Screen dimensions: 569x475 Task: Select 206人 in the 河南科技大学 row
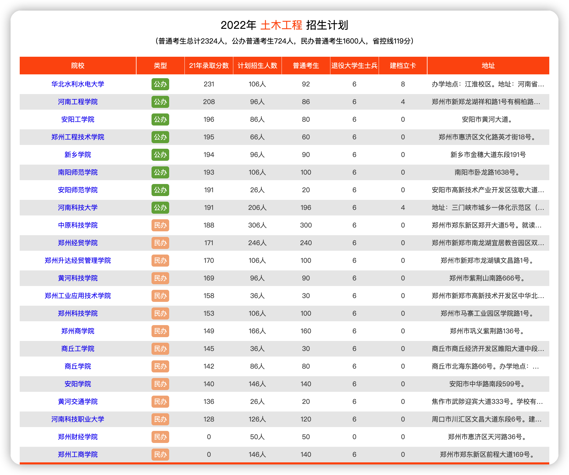(x=257, y=208)
